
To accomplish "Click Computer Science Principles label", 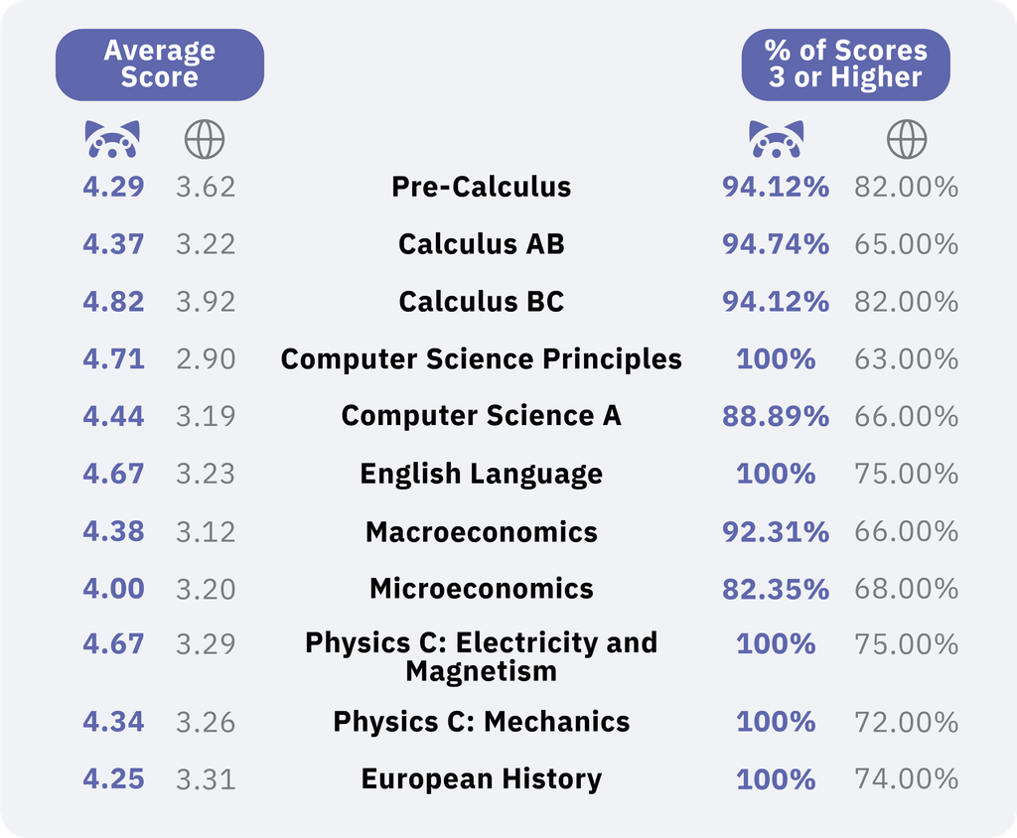I will pyautogui.click(x=482, y=358).
